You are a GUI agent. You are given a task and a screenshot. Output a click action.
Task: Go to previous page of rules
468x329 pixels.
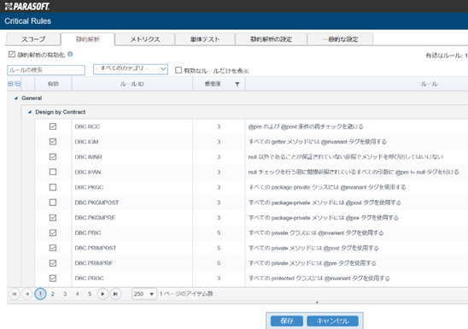[x=26, y=294]
